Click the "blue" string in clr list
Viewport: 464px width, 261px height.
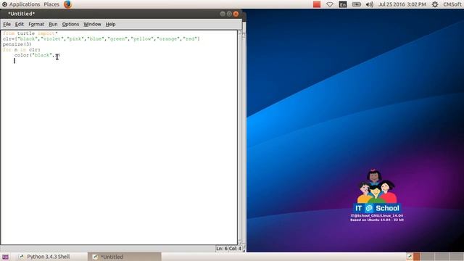tap(96, 38)
